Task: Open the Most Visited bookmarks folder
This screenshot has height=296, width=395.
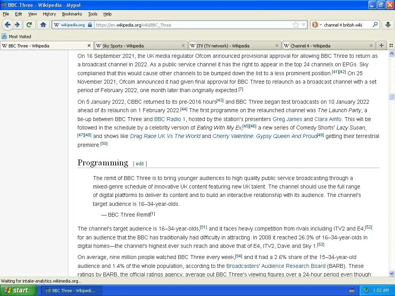Action: pos(17,37)
